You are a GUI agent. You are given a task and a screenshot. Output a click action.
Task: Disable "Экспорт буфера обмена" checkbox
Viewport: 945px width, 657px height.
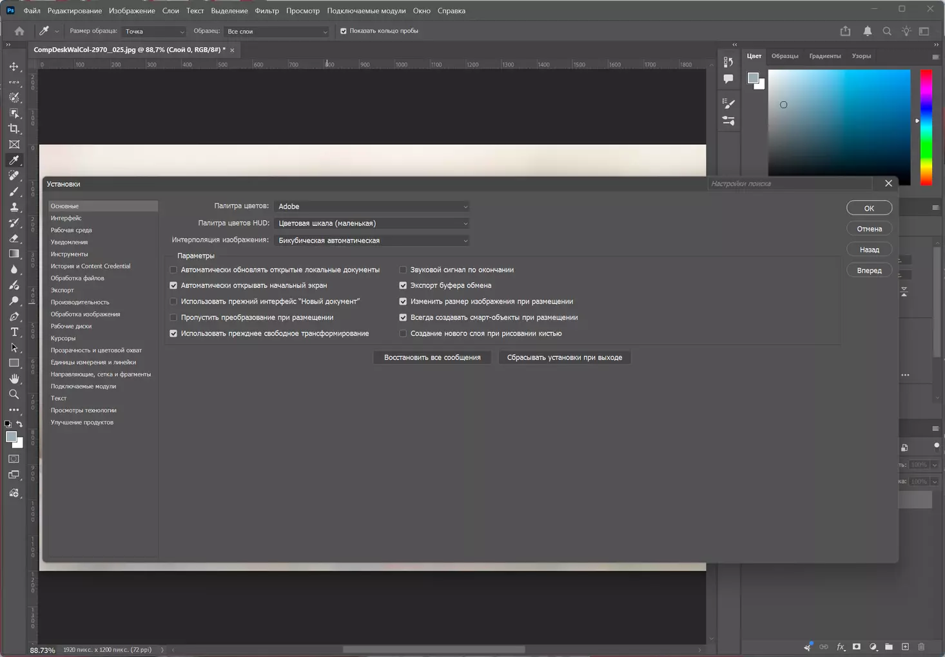pyautogui.click(x=403, y=285)
